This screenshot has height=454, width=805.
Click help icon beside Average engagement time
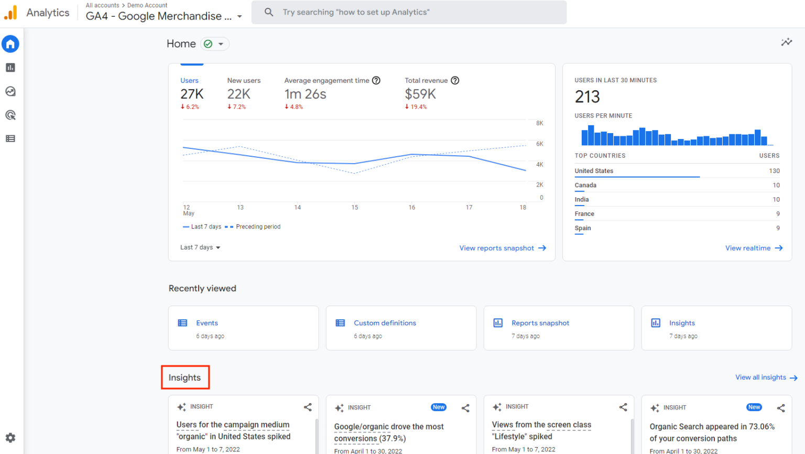tap(376, 81)
